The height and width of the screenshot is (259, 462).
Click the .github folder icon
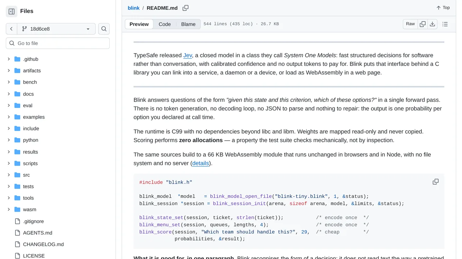click(17, 59)
